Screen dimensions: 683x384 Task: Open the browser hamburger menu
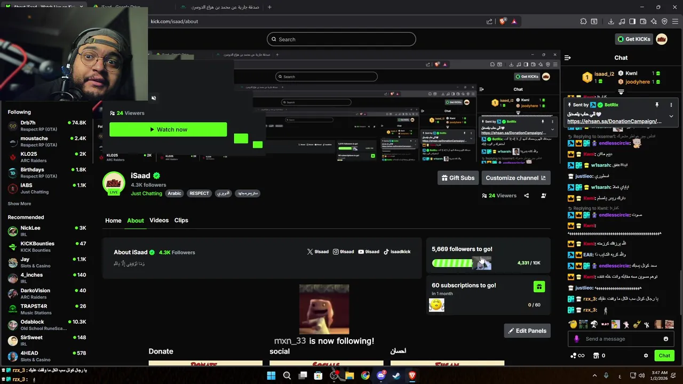tap(675, 21)
